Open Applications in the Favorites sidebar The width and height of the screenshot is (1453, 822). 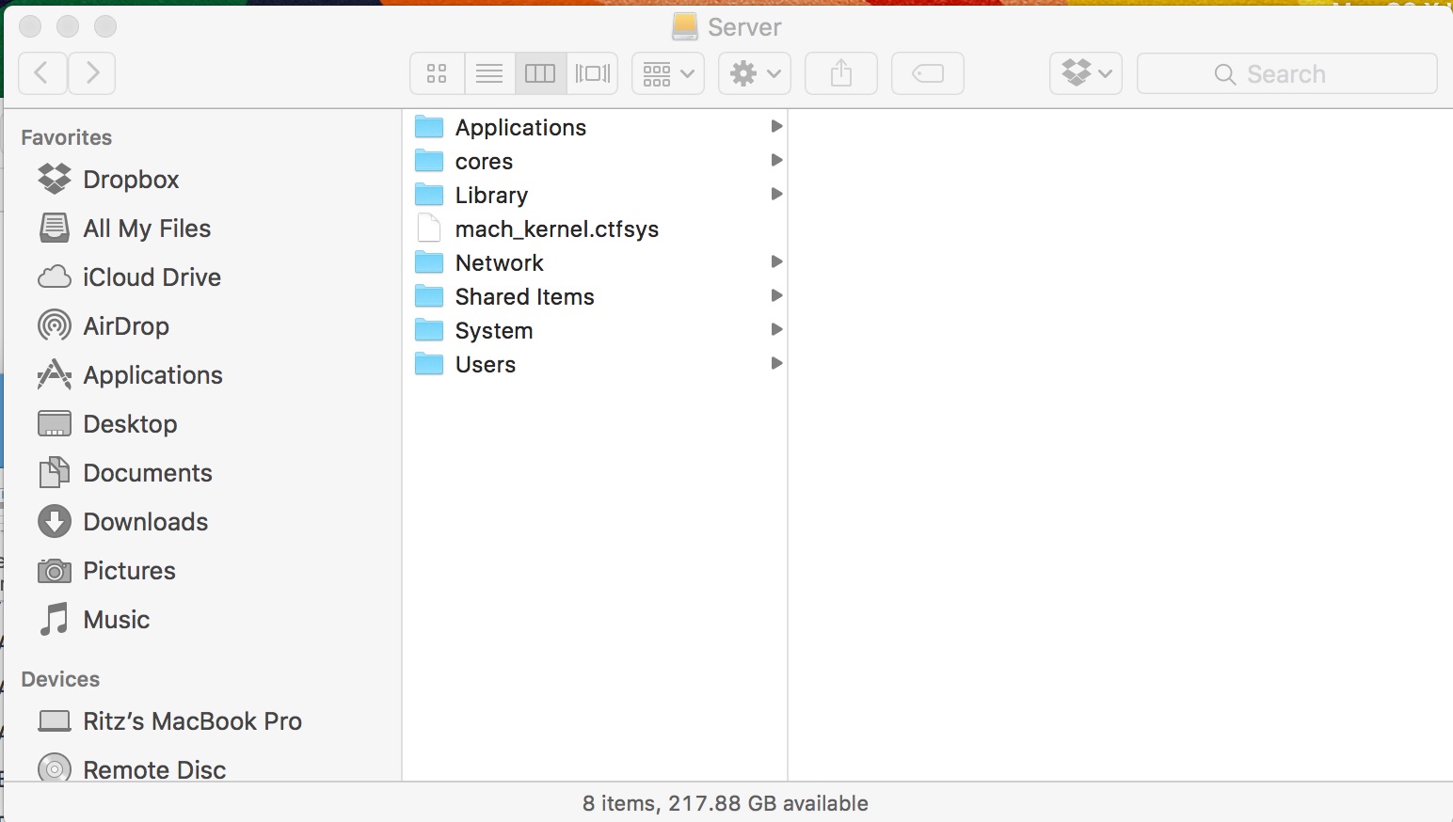130,375
